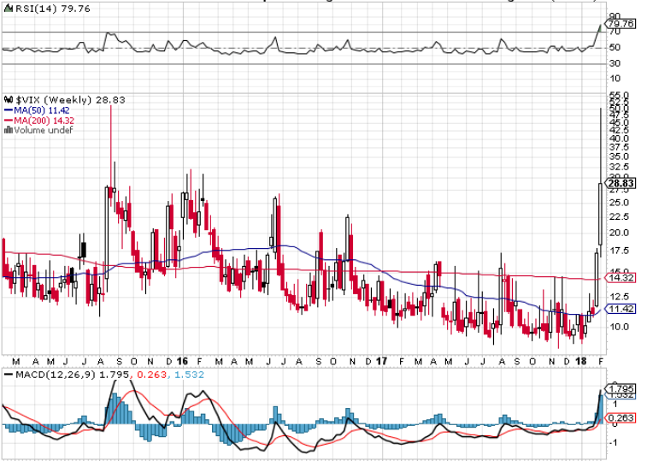Click the 18 year marker on time axis

[x=580, y=362]
